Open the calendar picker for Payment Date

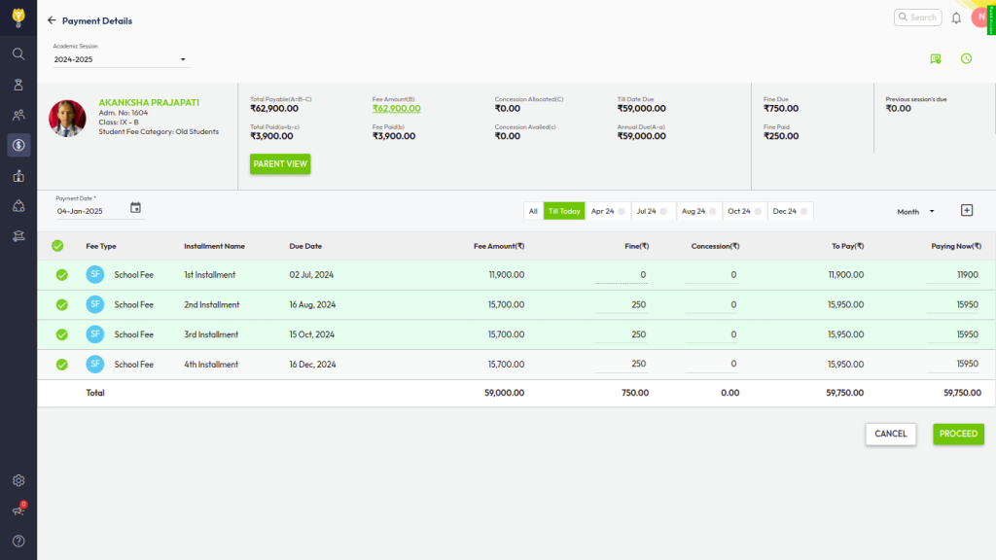[x=135, y=208]
